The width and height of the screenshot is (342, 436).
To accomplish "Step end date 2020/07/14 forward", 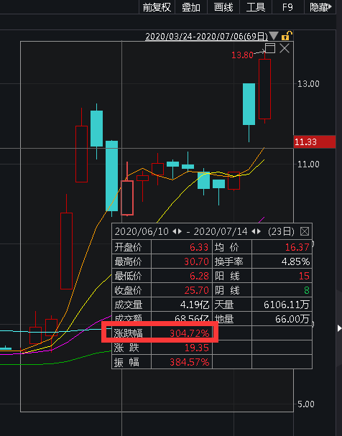I will click(259, 231).
